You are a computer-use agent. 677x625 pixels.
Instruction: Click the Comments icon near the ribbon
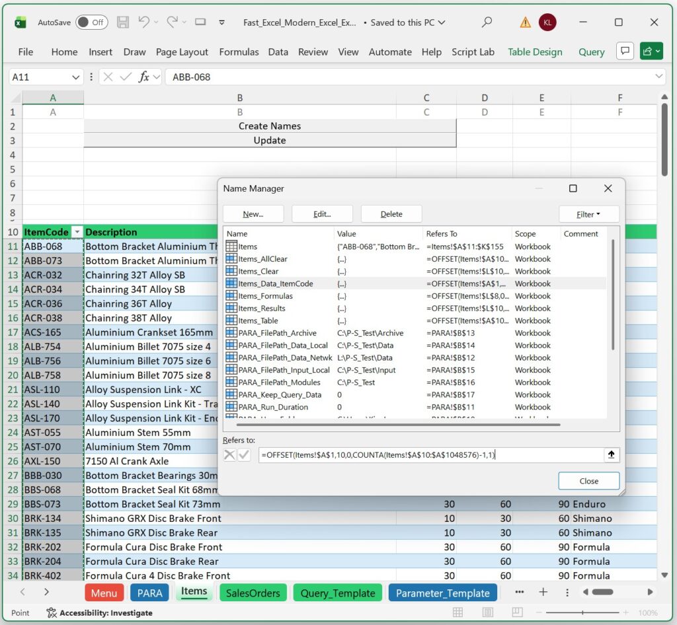click(x=625, y=50)
